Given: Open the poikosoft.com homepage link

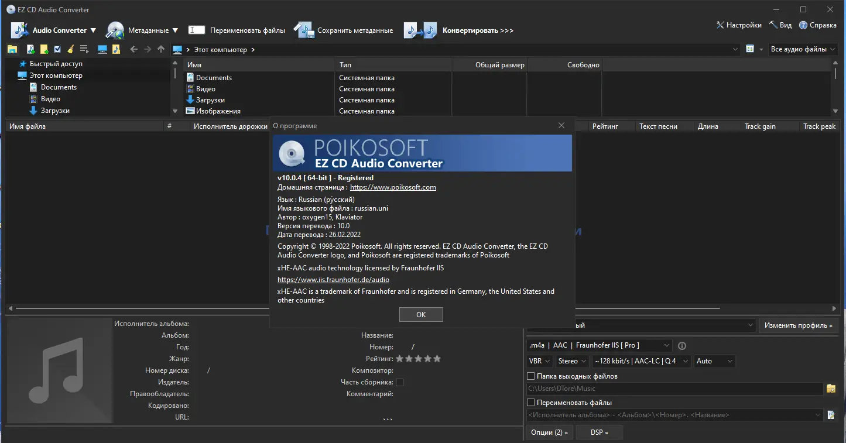Looking at the screenshot, I should point(393,187).
